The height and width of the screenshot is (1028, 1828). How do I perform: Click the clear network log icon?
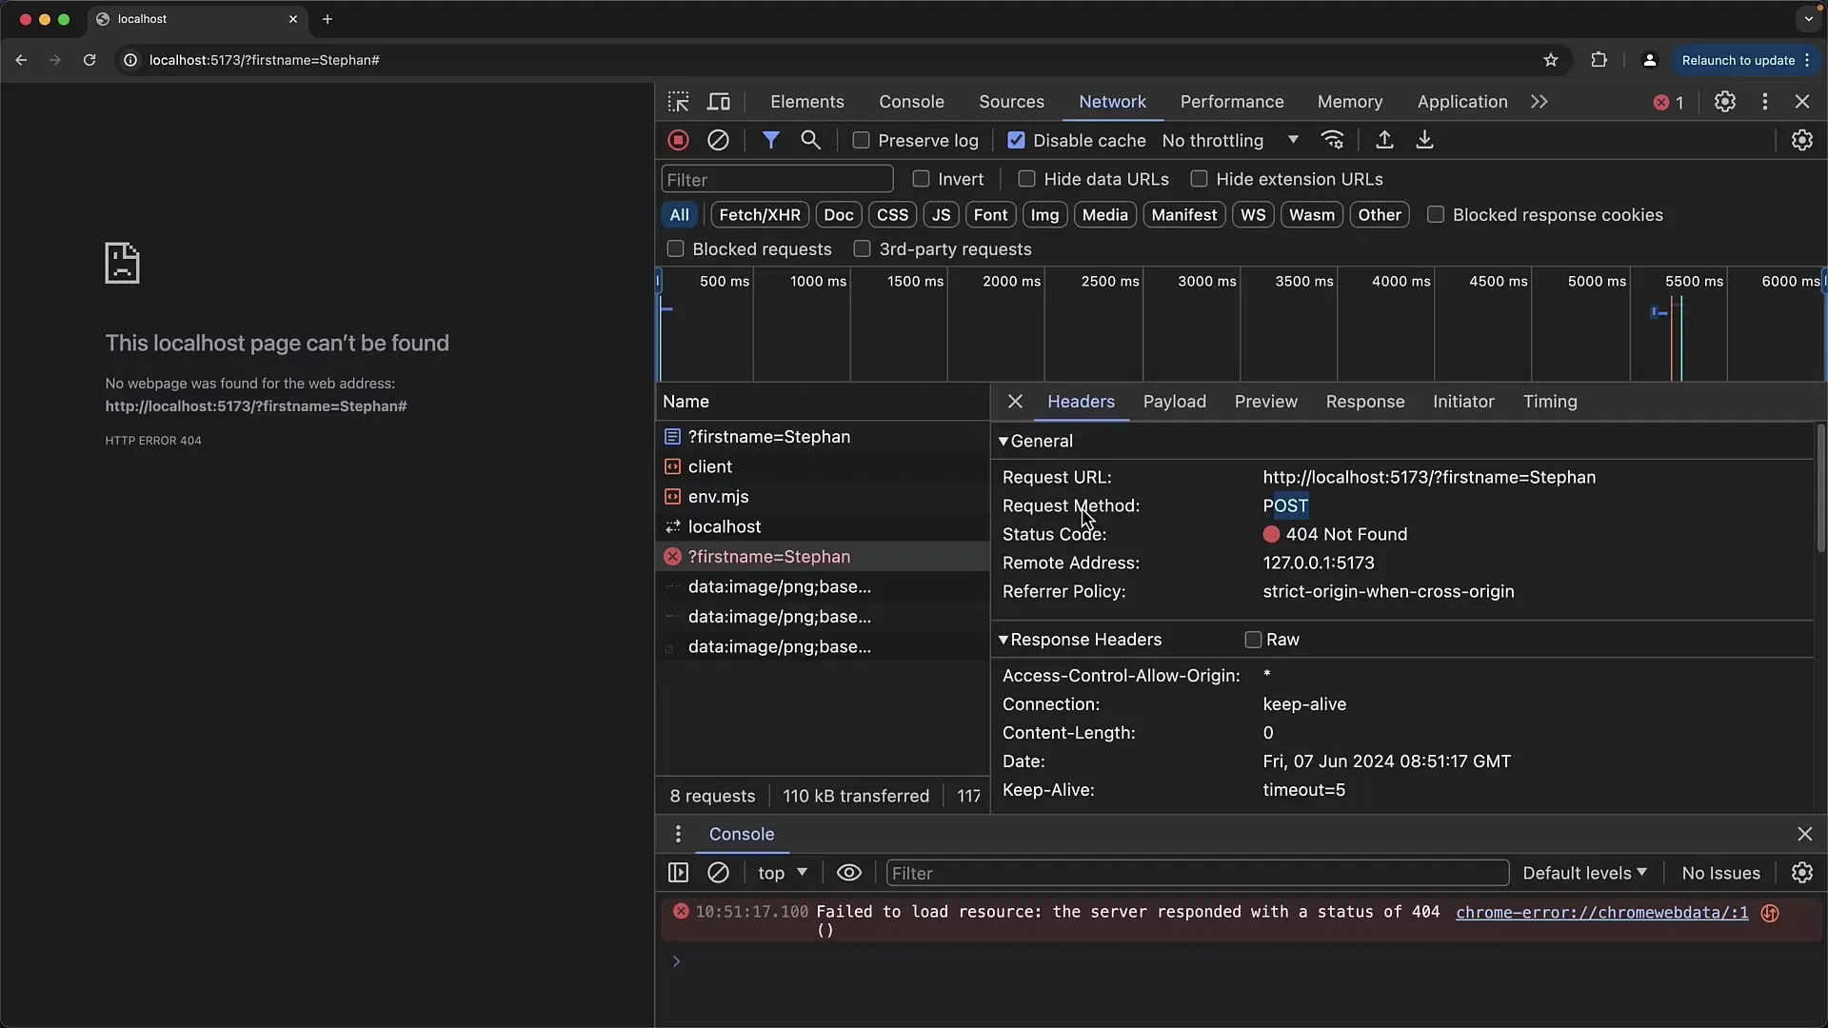point(718,139)
